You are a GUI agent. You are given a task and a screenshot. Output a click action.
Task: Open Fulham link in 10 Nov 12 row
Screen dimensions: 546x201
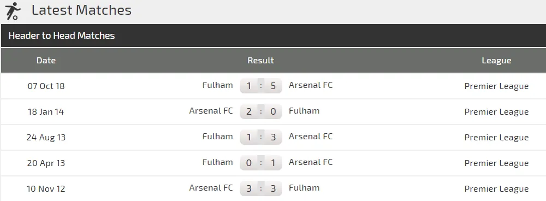tap(304, 188)
